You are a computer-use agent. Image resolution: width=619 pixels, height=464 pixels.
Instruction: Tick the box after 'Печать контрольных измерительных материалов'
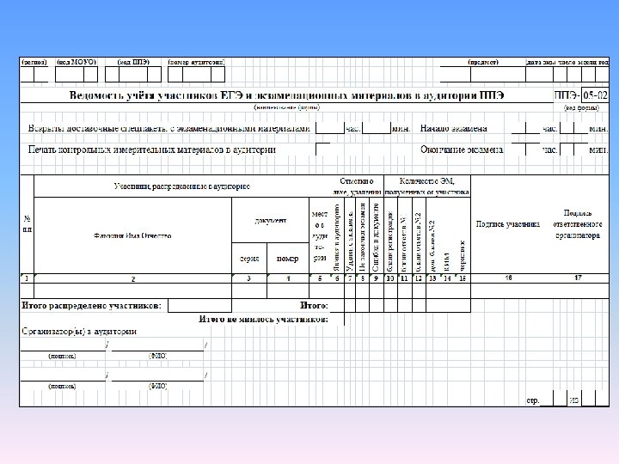pyautogui.click(x=323, y=150)
